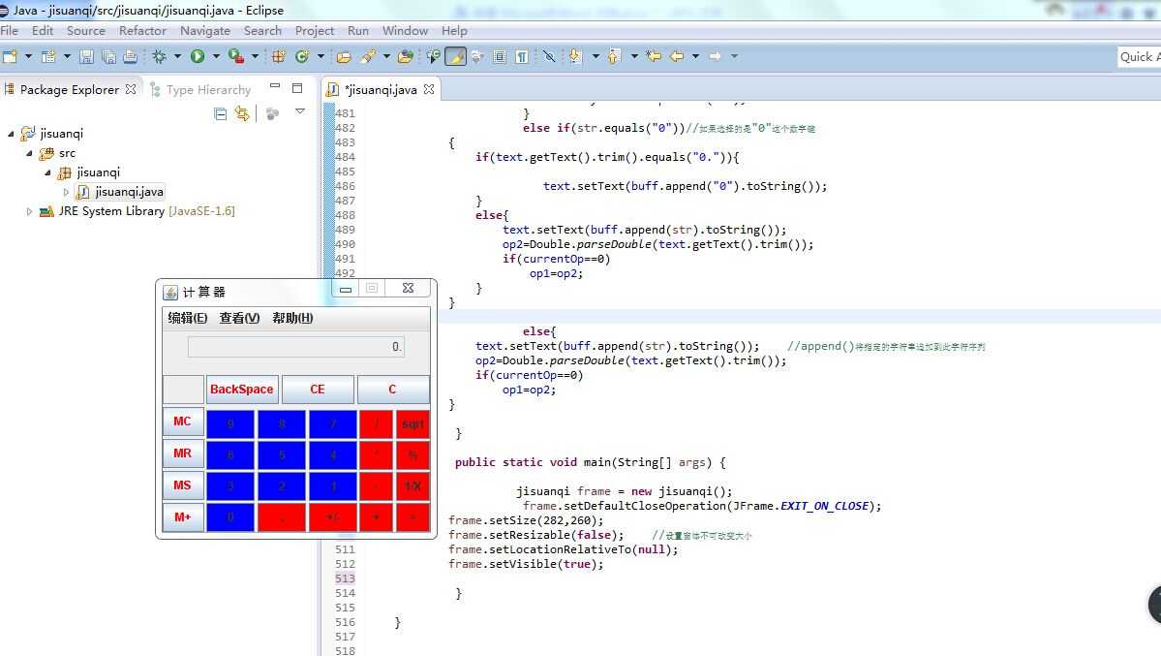The height and width of the screenshot is (656, 1161).
Task: Click the Next Annotation toolbar icon
Action: click(575, 56)
